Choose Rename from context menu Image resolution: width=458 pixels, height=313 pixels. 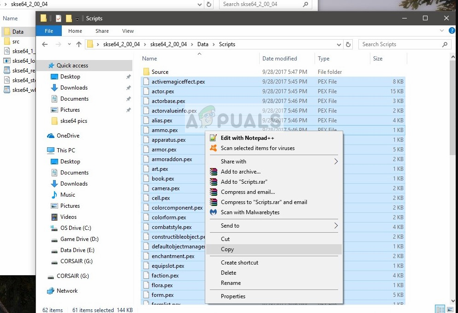tap(274, 283)
